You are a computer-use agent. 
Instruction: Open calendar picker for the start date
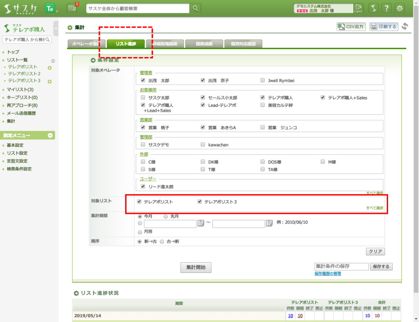click(201, 223)
